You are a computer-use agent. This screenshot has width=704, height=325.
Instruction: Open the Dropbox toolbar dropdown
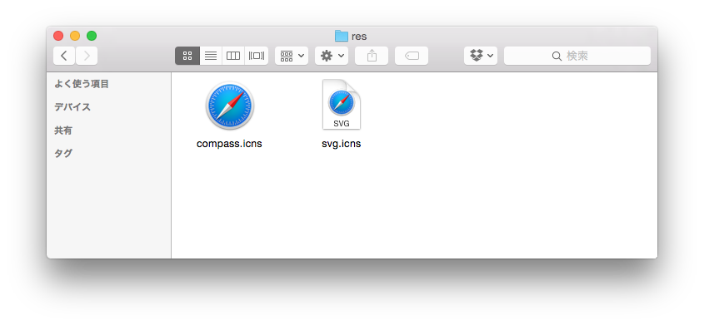pos(481,56)
